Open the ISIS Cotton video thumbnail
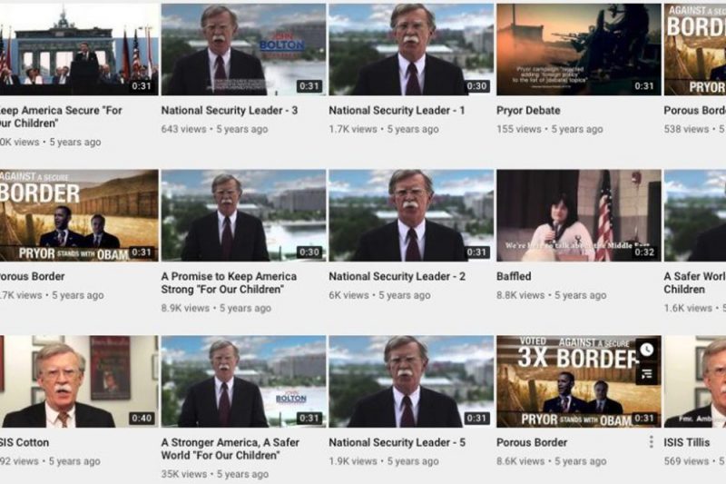726x484 pixels. 79,381
